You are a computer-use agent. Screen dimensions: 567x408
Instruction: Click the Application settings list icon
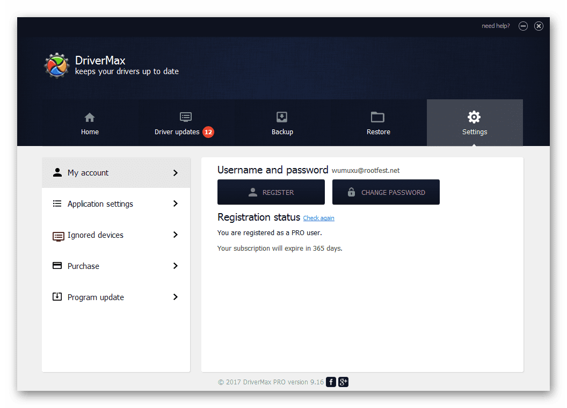pos(57,203)
